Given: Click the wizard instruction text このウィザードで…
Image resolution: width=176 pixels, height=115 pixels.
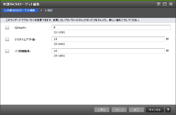Looking at the screenshot, I should (73, 20).
